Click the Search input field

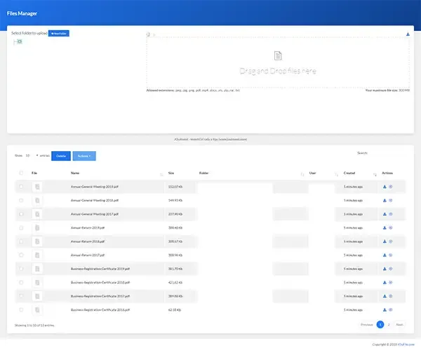[x=387, y=153]
